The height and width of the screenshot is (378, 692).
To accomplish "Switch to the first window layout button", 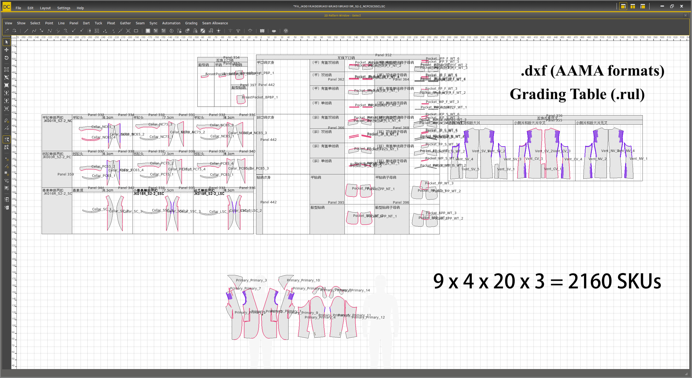I will [623, 6].
